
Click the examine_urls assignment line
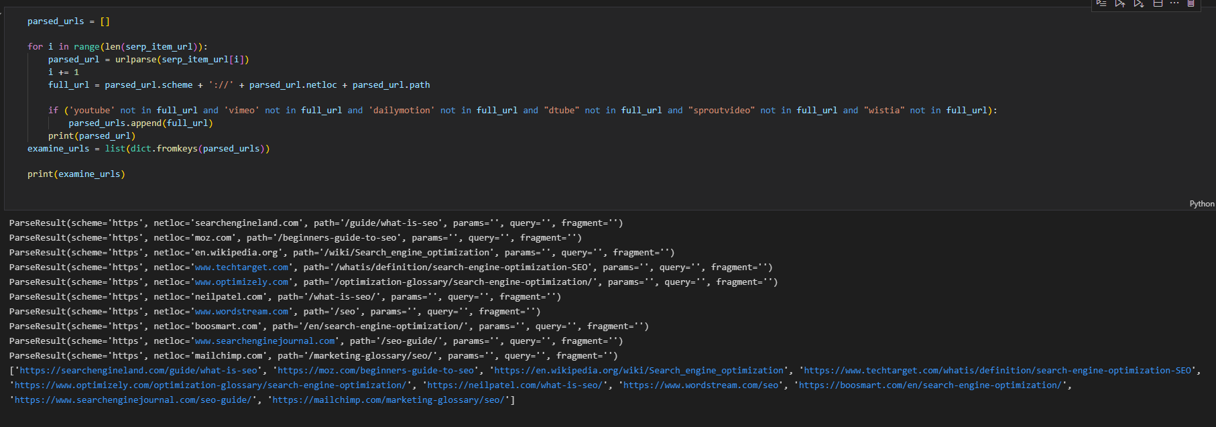point(148,149)
